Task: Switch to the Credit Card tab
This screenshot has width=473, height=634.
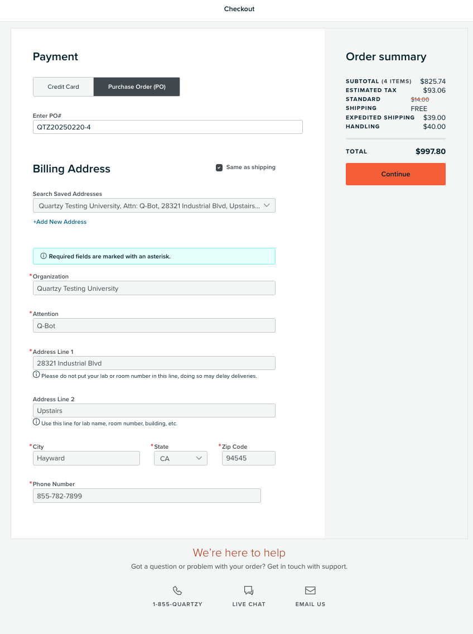Action: pos(63,87)
